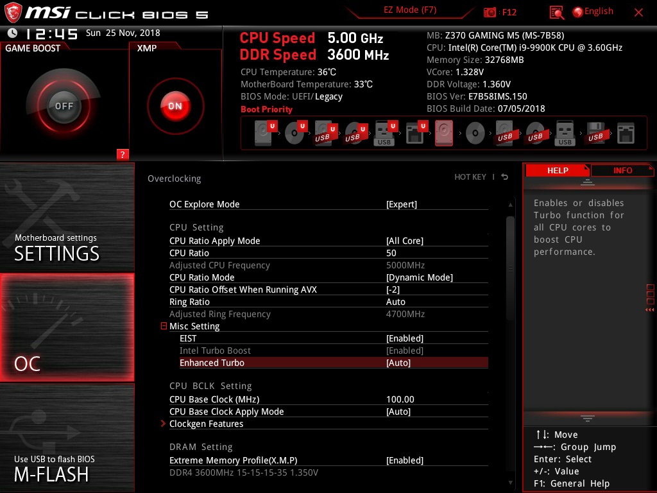Open the OC overclocking section

point(67,327)
